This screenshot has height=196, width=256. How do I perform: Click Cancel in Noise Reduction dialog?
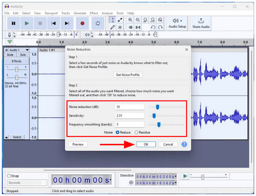[168, 144]
